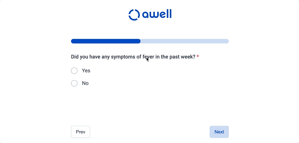Screen dimensions: 299x143
Task: Click the awell circular ring logo icon
Action: (134, 15)
